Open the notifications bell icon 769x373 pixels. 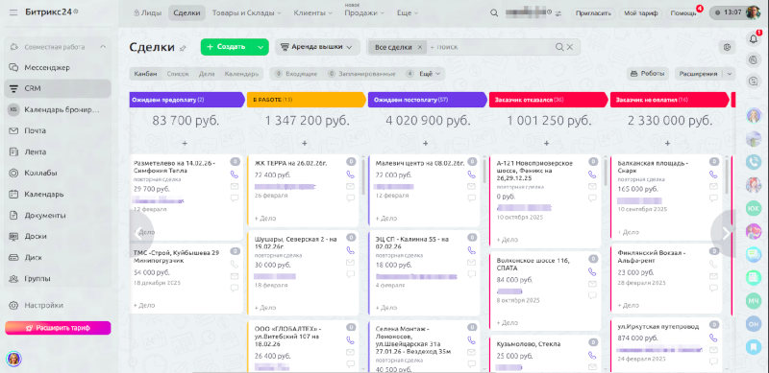coord(754,39)
